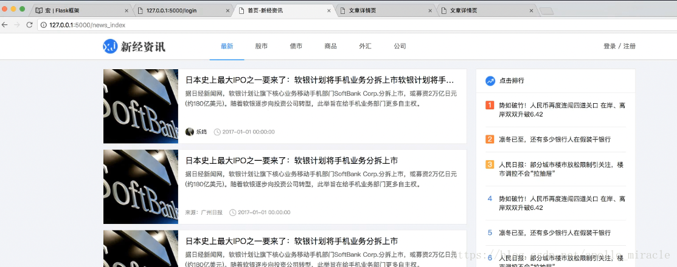Select the 首页-新经资讯 browser tab
The width and height of the screenshot is (677, 267).
[285, 11]
